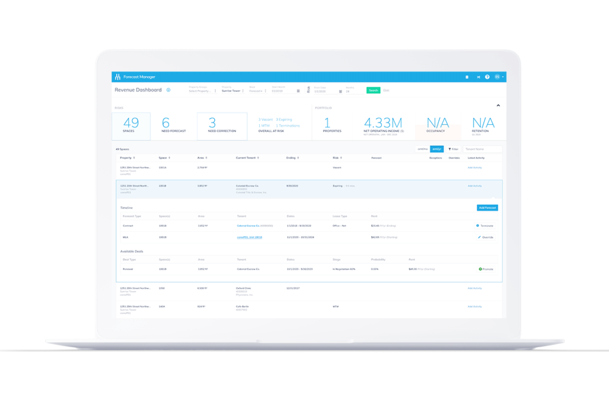Click the clipboard icon in the top bar
The height and width of the screenshot is (406, 609).
tap(467, 77)
